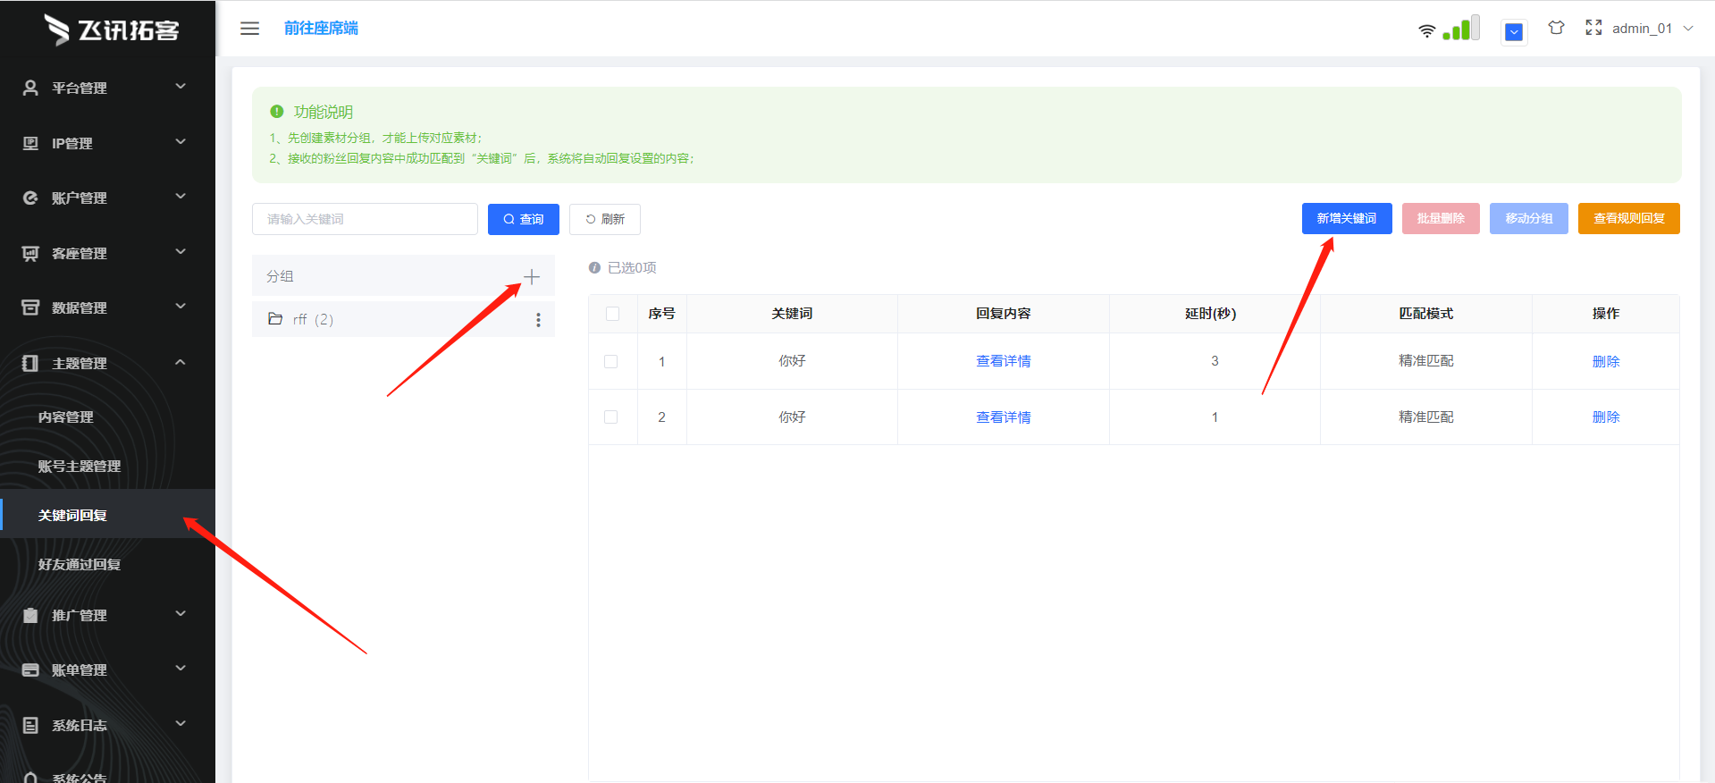
Task: Open the 系统公告 menu item
Action: click(x=80, y=778)
